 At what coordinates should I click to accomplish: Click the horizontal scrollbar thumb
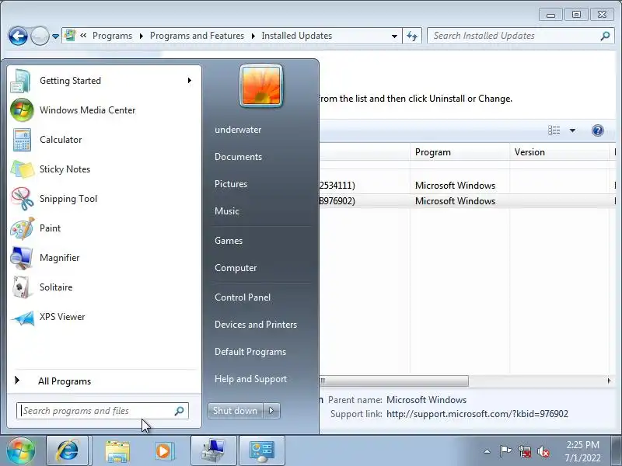point(393,381)
